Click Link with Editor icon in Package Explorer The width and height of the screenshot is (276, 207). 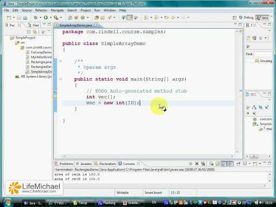(35, 32)
